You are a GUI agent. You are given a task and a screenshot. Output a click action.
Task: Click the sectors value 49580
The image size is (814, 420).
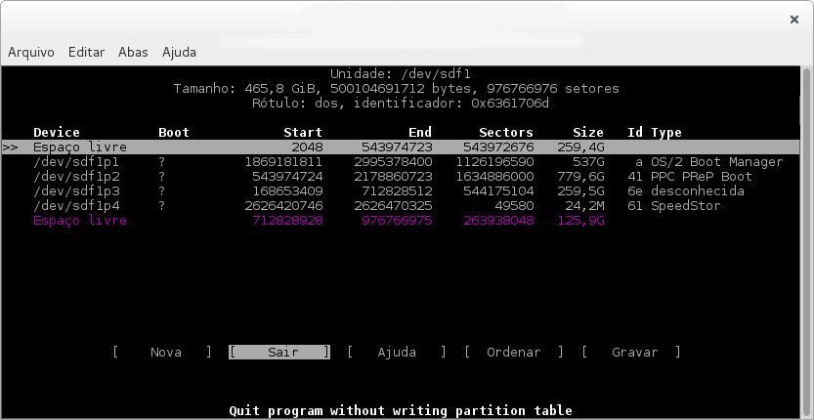514,205
